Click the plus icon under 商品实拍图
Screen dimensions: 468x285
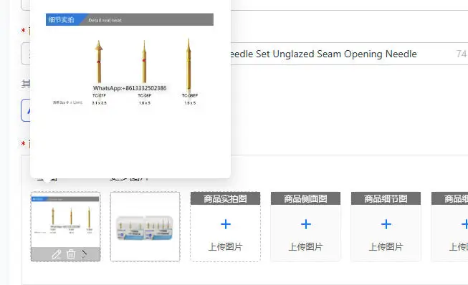pos(226,224)
